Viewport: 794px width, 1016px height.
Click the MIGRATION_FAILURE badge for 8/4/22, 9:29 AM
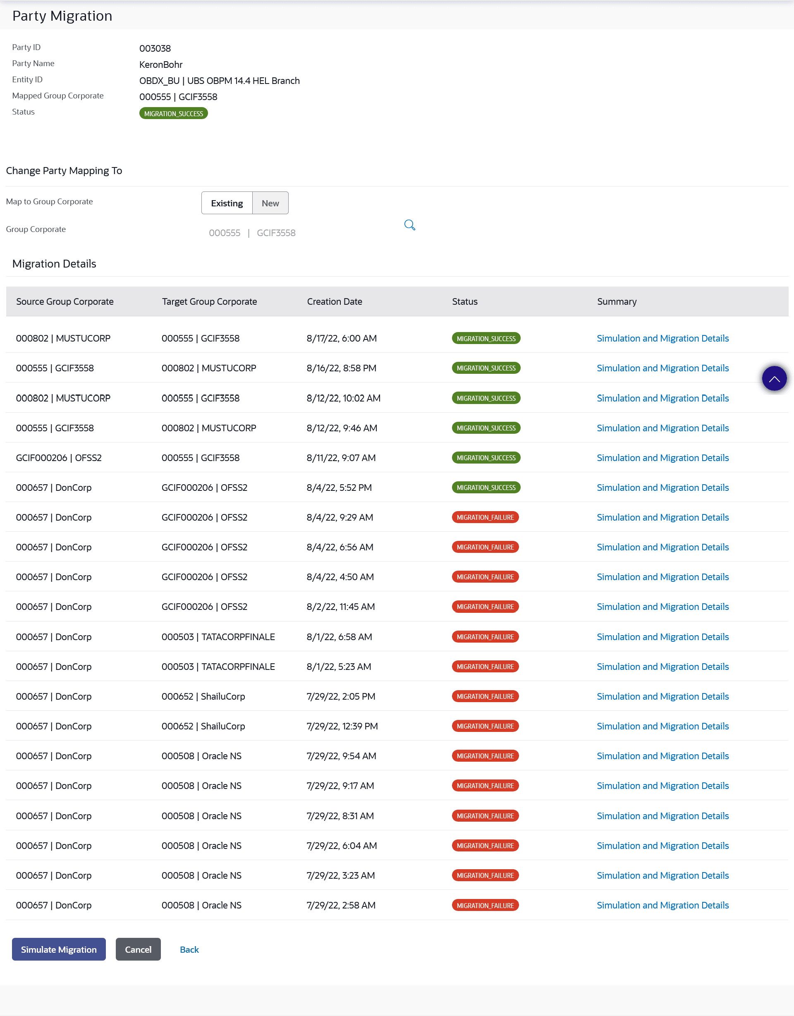[x=485, y=517]
